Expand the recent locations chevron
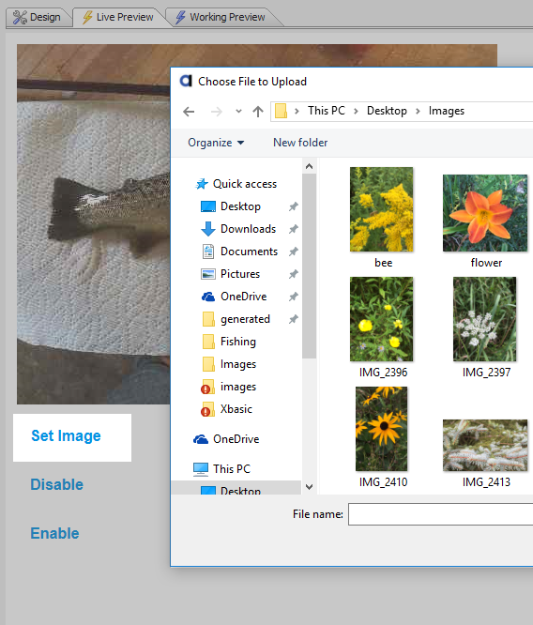This screenshot has height=625, width=533. tap(238, 112)
